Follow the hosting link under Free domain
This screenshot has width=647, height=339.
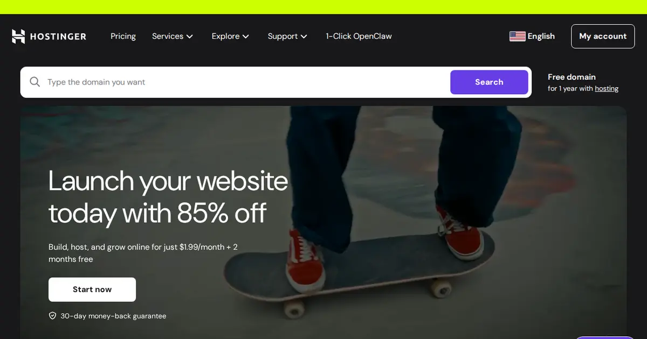click(x=607, y=89)
